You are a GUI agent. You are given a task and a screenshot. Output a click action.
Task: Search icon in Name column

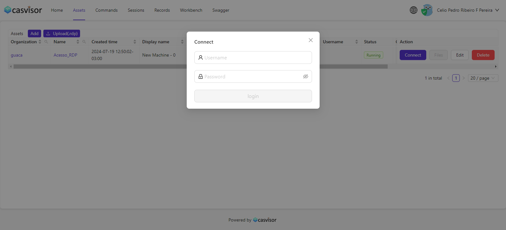pyautogui.click(x=84, y=42)
